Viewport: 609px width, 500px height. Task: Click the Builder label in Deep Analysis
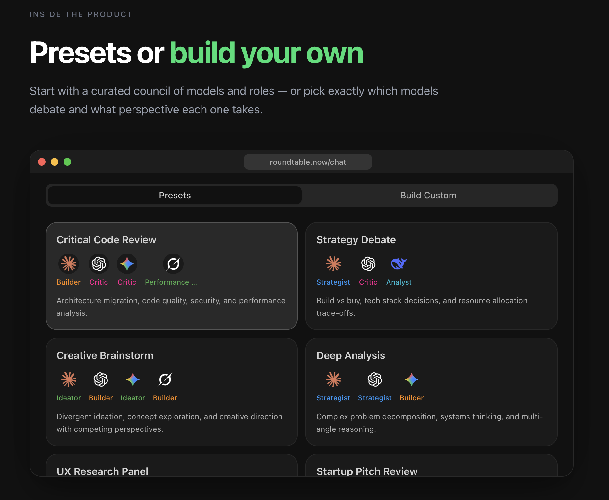tap(412, 398)
